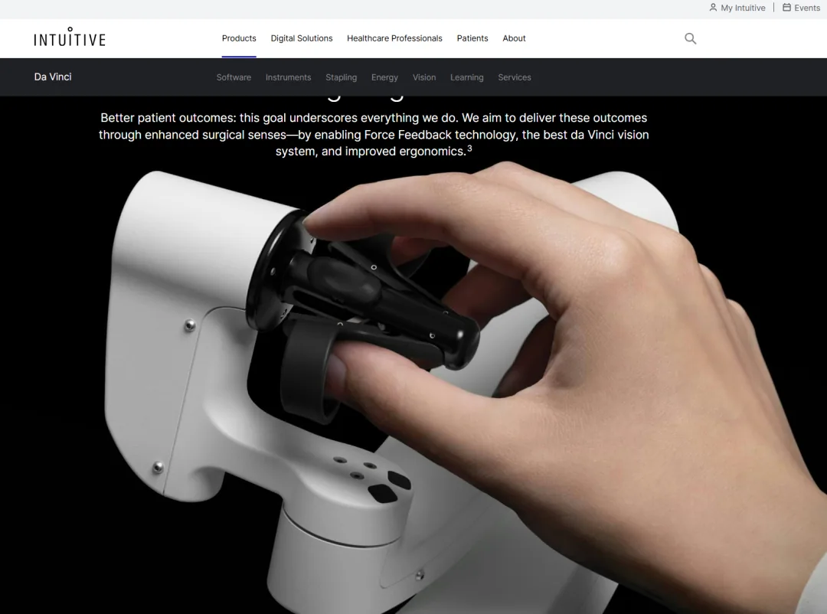Open the Services section link

[515, 77]
